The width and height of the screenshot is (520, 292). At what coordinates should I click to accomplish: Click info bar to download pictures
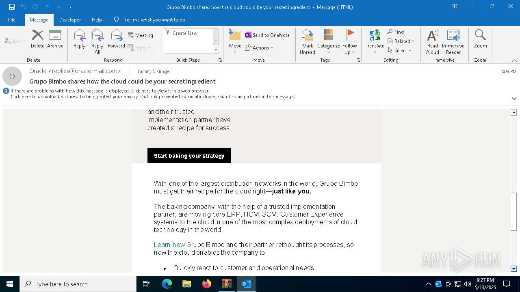[x=152, y=97]
